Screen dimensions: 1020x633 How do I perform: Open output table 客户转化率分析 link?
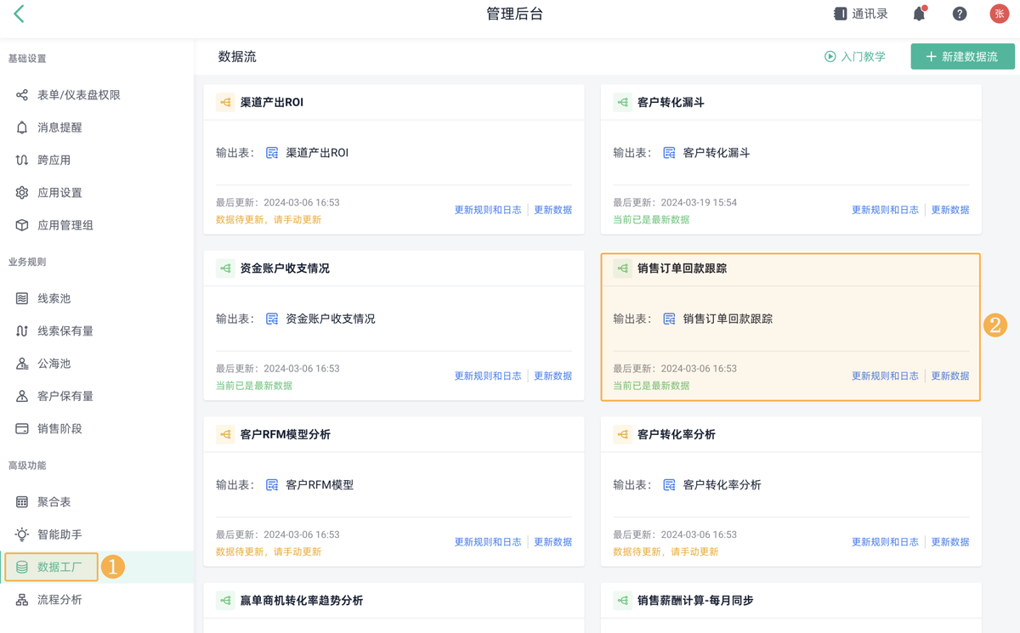click(722, 485)
